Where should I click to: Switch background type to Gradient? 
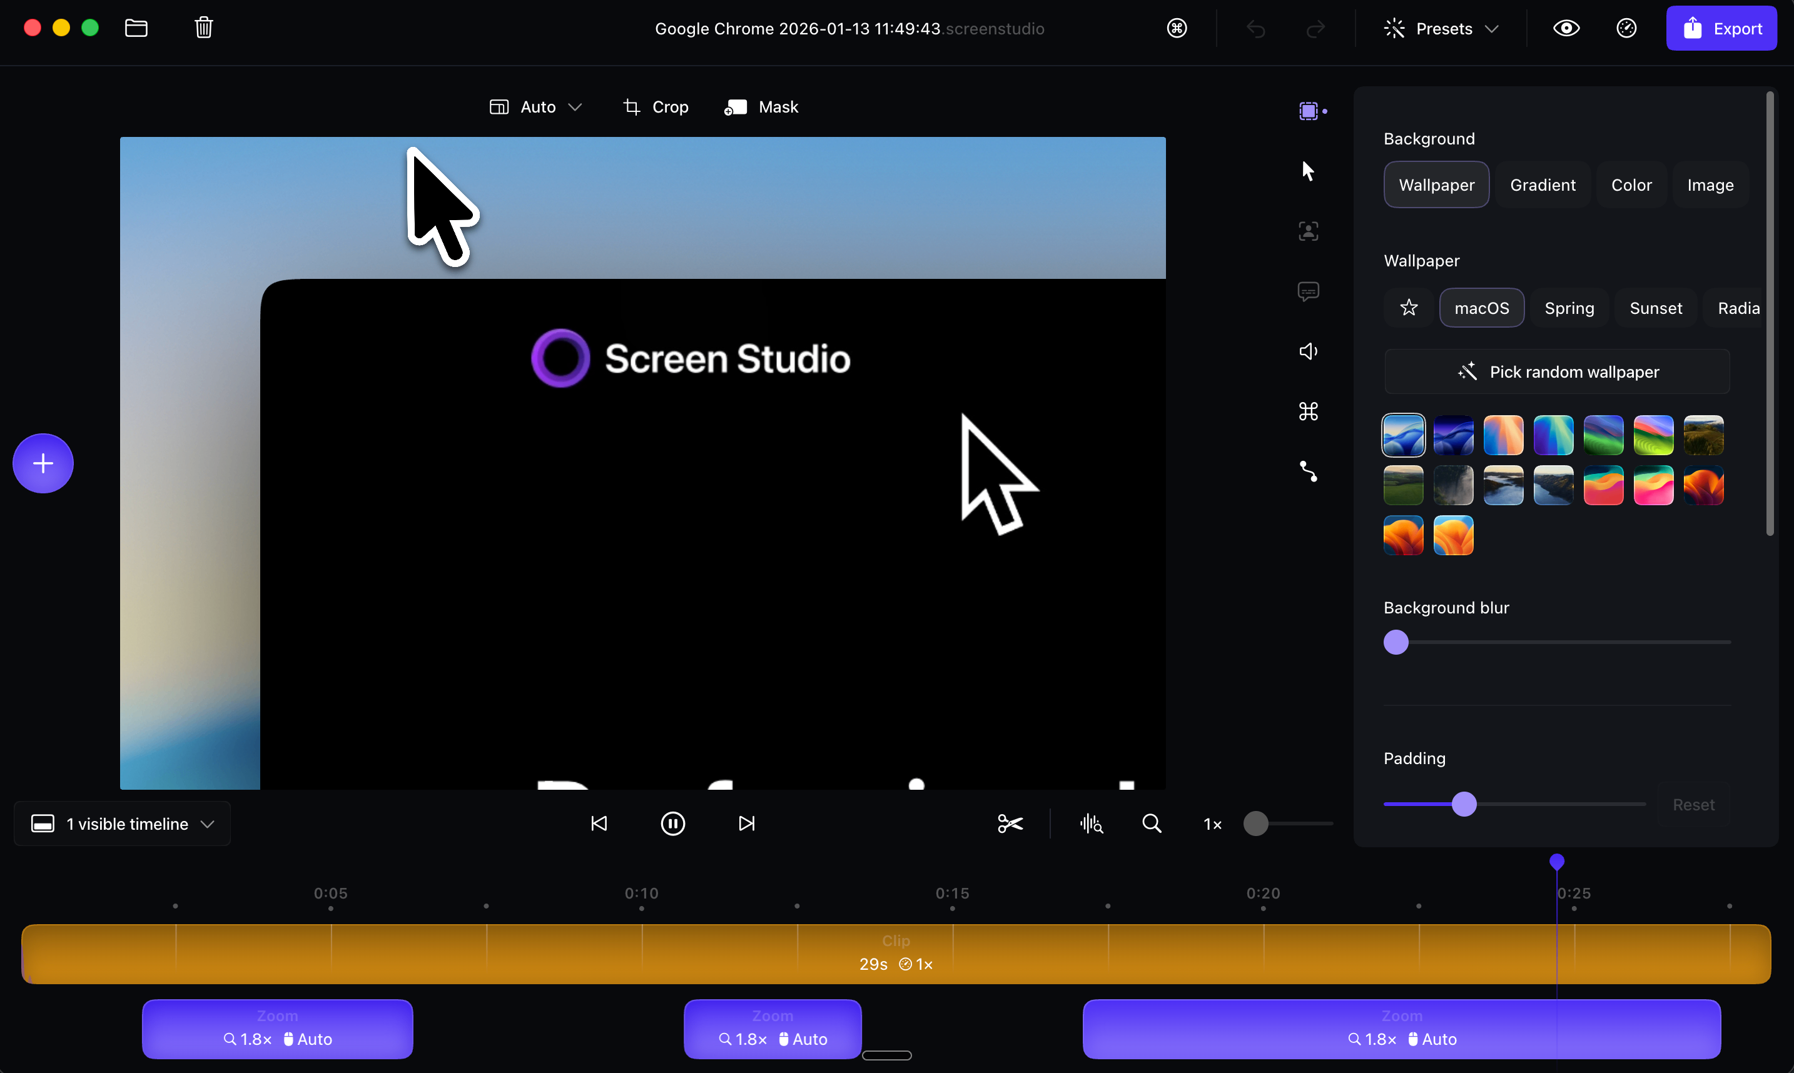coord(1542,184)
